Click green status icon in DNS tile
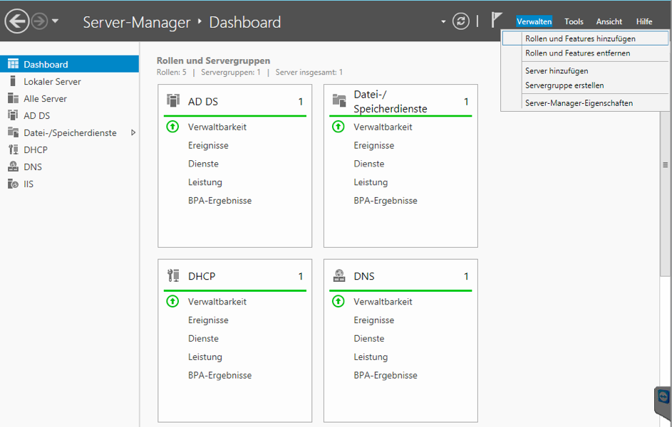 (x=338, y=301)
